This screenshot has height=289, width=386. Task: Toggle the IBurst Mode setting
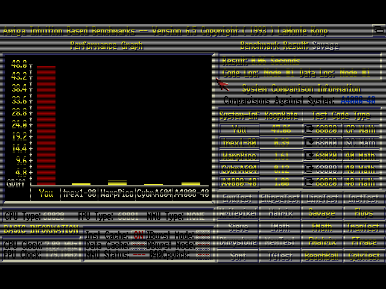[203, 235]
